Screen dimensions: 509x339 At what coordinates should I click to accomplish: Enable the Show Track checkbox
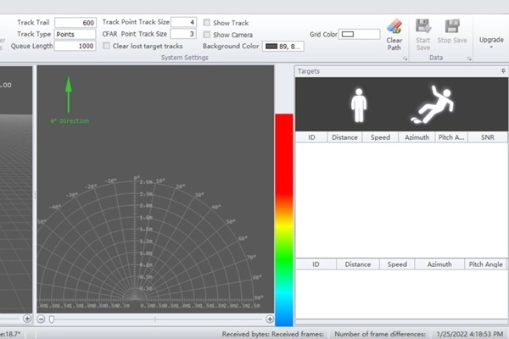(x=206, y=23)
